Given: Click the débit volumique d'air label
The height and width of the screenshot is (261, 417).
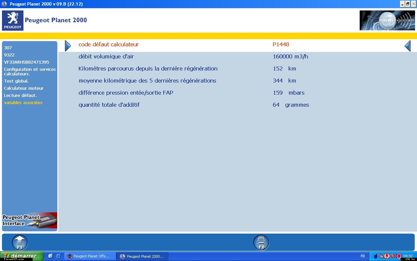Looking at the screenshot, I should [106, 56].
